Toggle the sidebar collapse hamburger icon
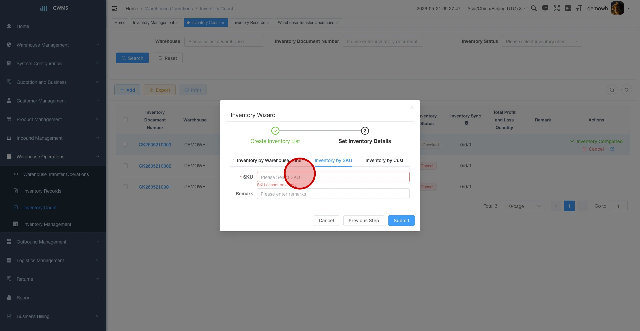 [x=115, y=9]
